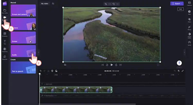This screenshot has width=193, height=105.
Task: Select the video clip on the timeline
Action: [x=76, y=90]
